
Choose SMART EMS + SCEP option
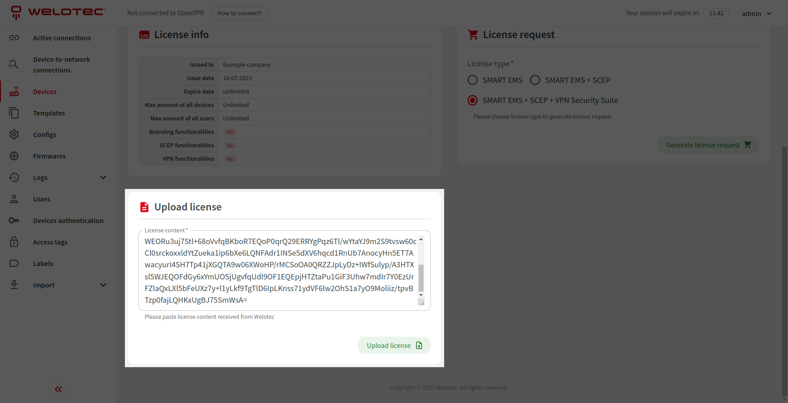pos(535,80)
